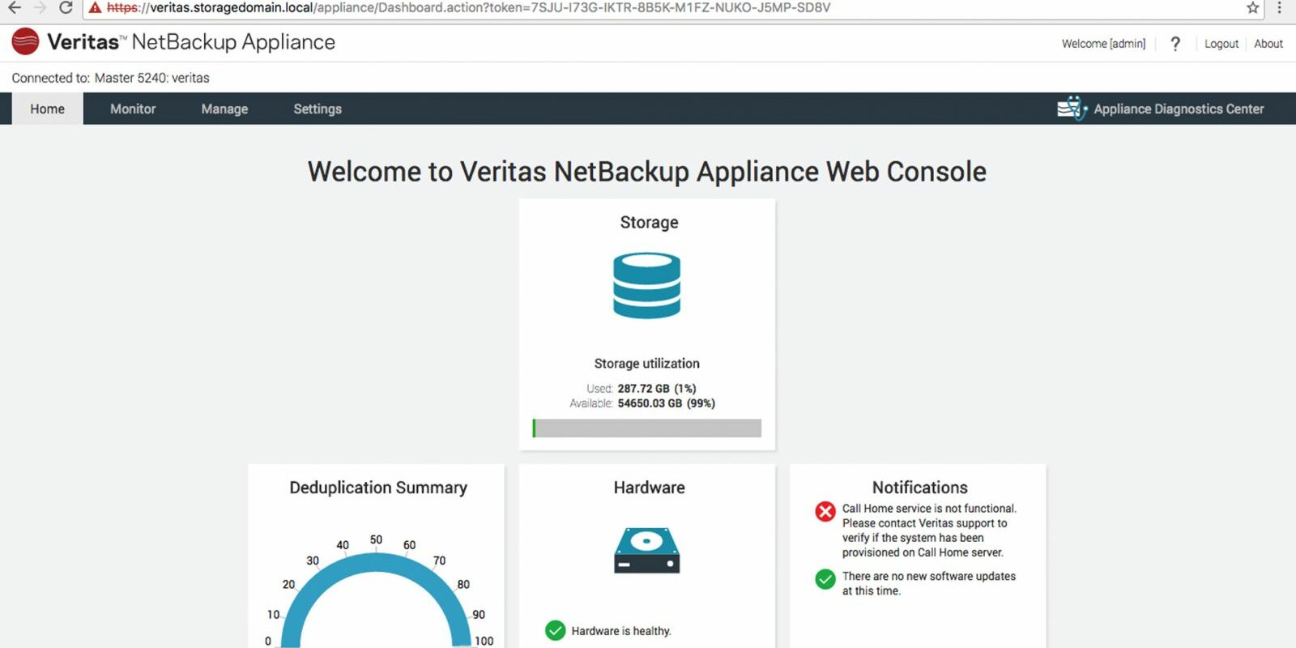Click the About link

1268,44
